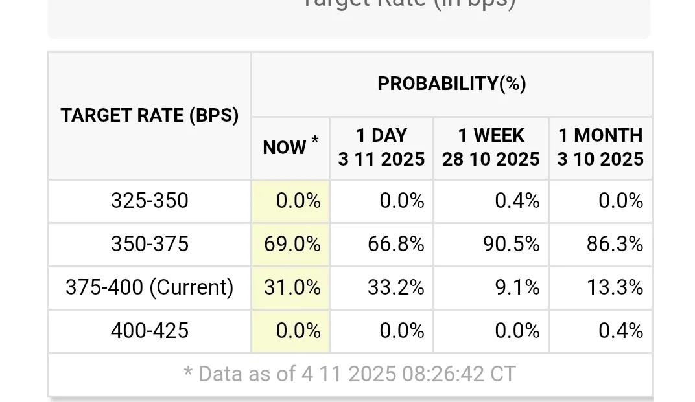Select the highlighted 31.0% probability cell

tap(292, 287)
